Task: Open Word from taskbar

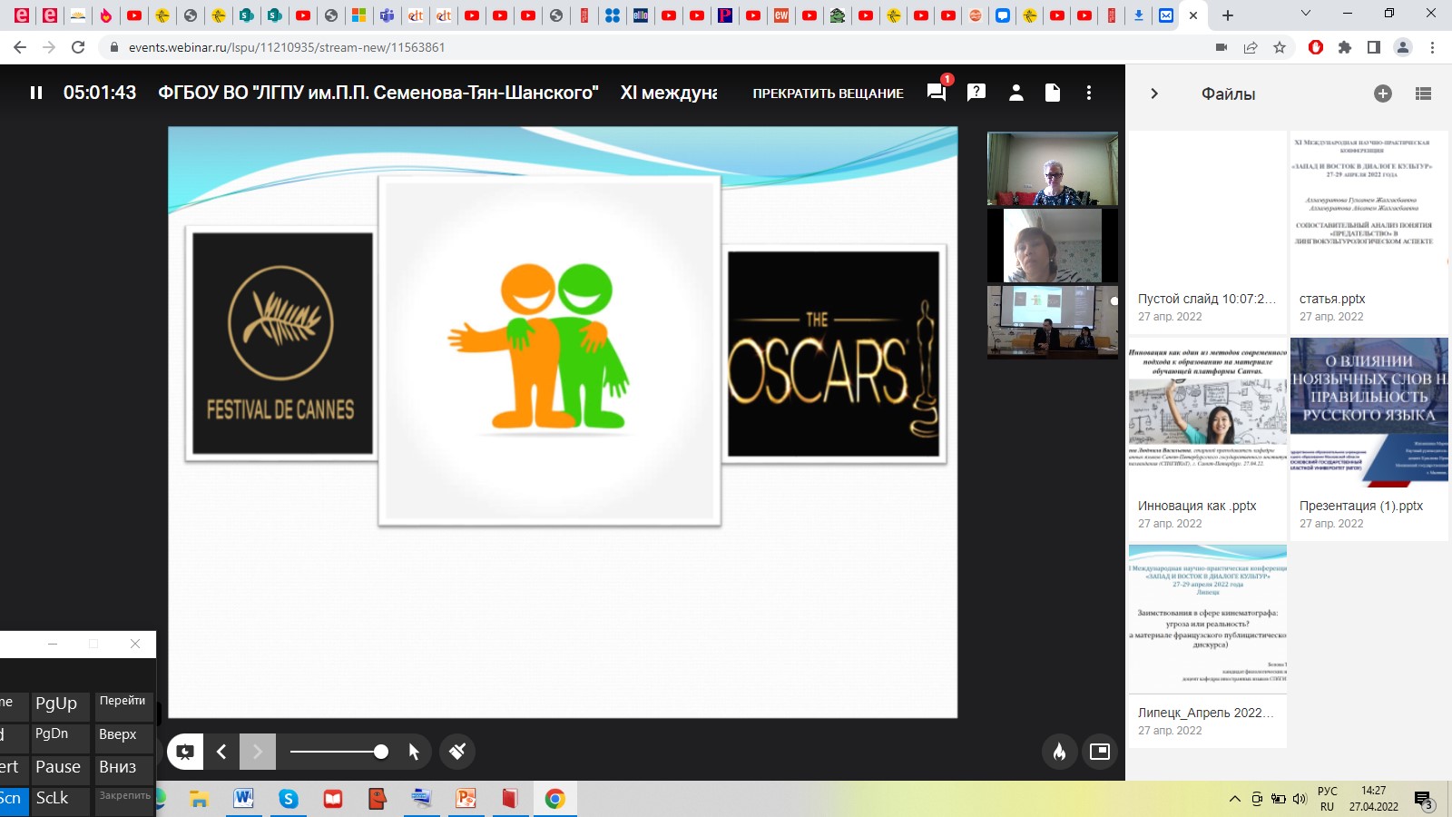Action: [x=243, y=799]
